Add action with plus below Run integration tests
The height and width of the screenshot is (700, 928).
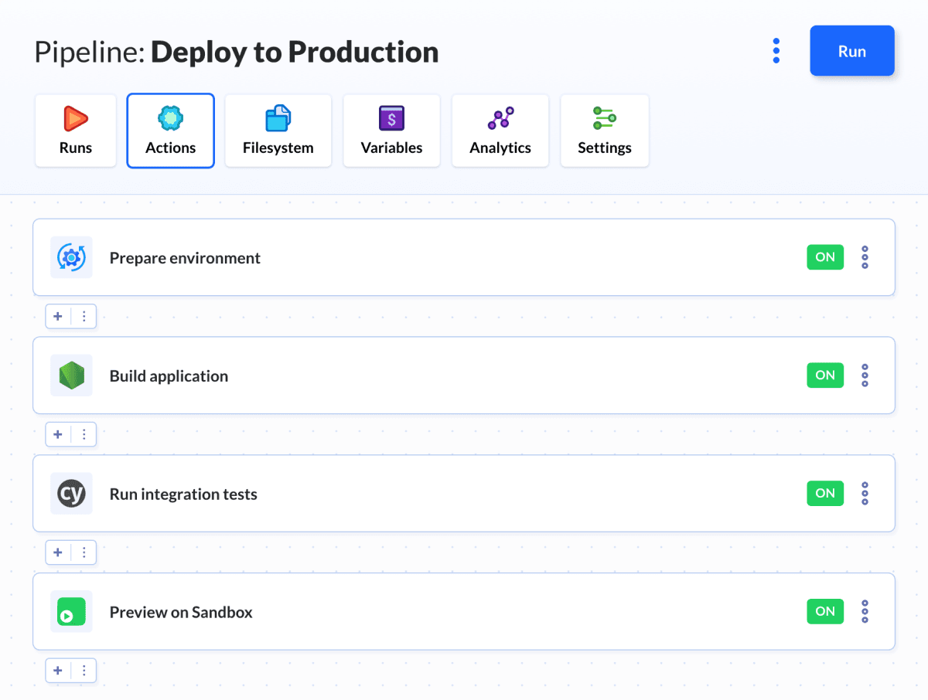pyautogui.click(x=58, y=552)
